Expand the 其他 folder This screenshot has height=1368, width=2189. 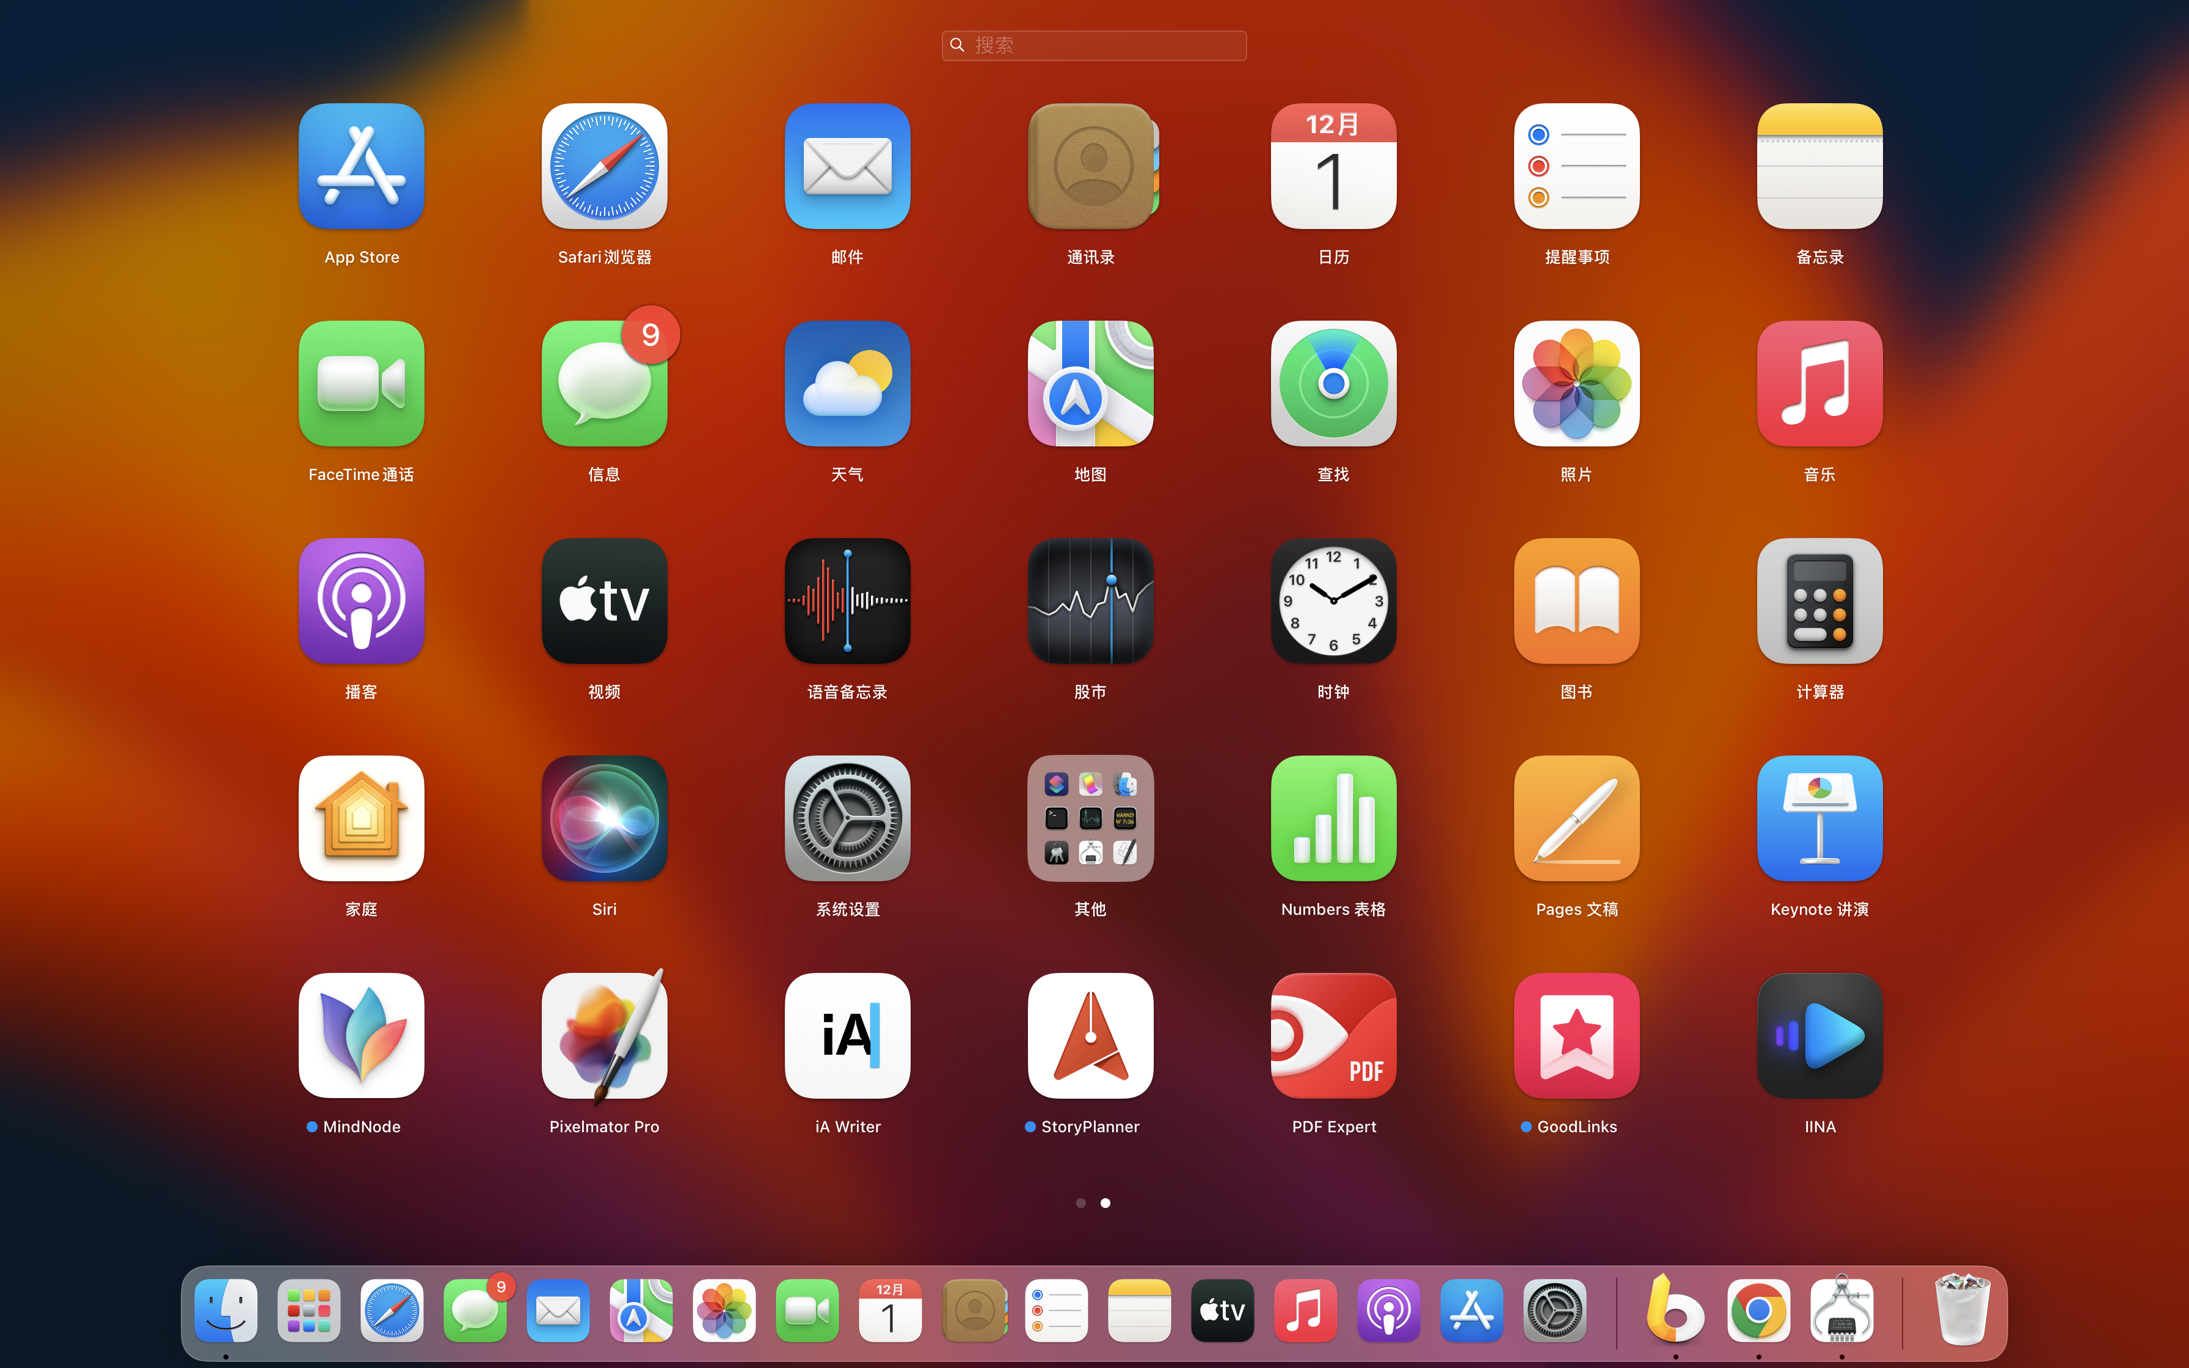click(x=1090, y=819)
